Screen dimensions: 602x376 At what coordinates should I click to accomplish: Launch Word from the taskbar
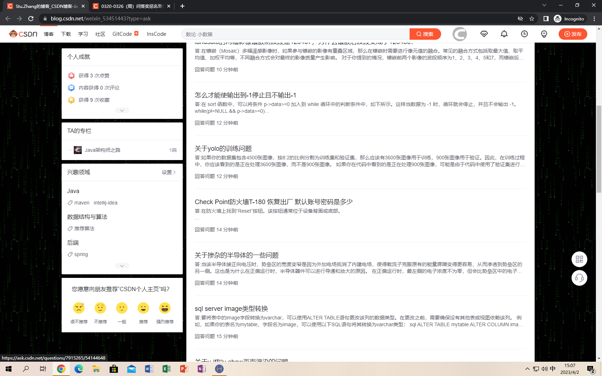pyautogui.click(x=149, y=369)
